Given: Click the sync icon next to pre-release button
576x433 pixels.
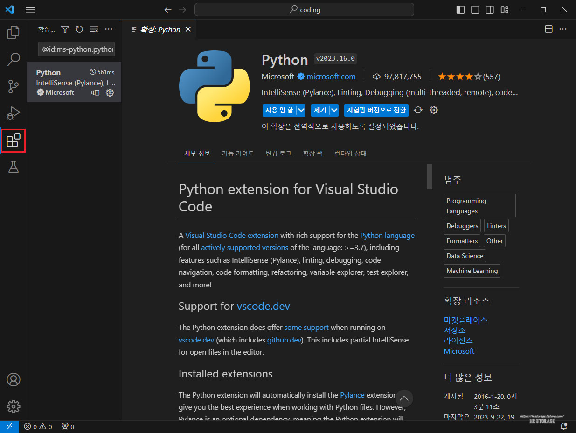Looking at the screenshot, I should pyautogui.click(x=418, y=110).
